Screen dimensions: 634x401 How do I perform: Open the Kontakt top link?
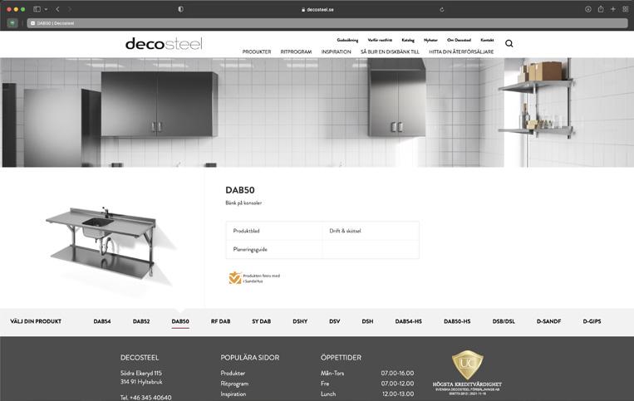click(x=487, y=40)
